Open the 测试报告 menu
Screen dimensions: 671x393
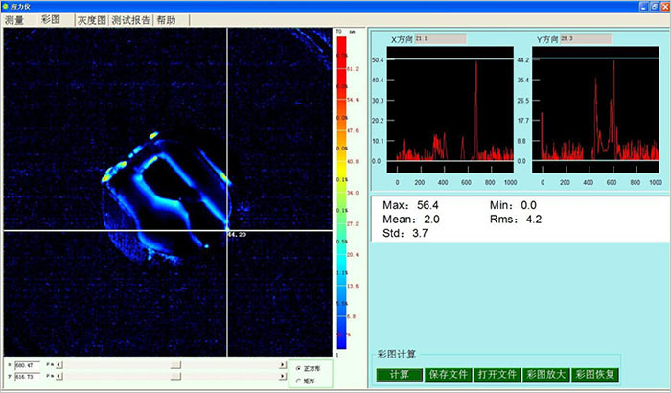129,19
